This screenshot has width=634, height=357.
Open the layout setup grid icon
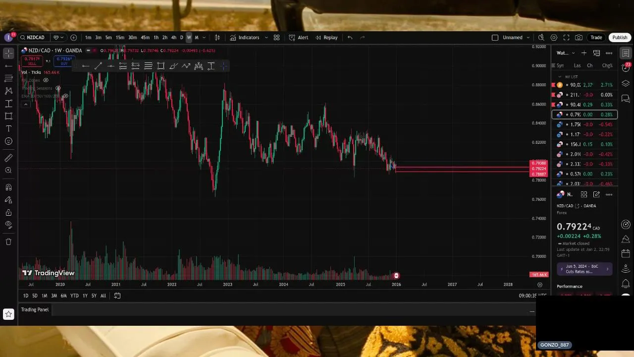(276, 37)
